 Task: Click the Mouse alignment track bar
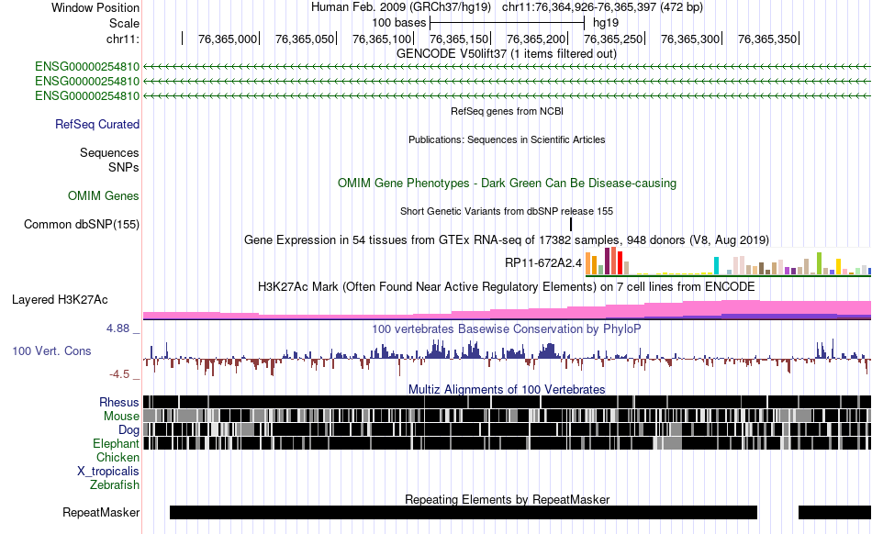tap(507, 416)
